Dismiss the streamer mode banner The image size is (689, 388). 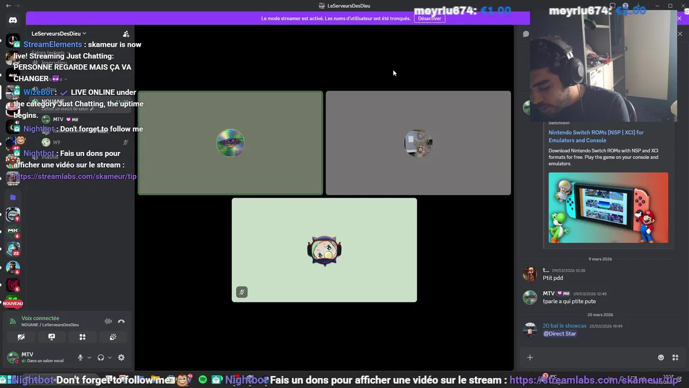pos(679,18)
